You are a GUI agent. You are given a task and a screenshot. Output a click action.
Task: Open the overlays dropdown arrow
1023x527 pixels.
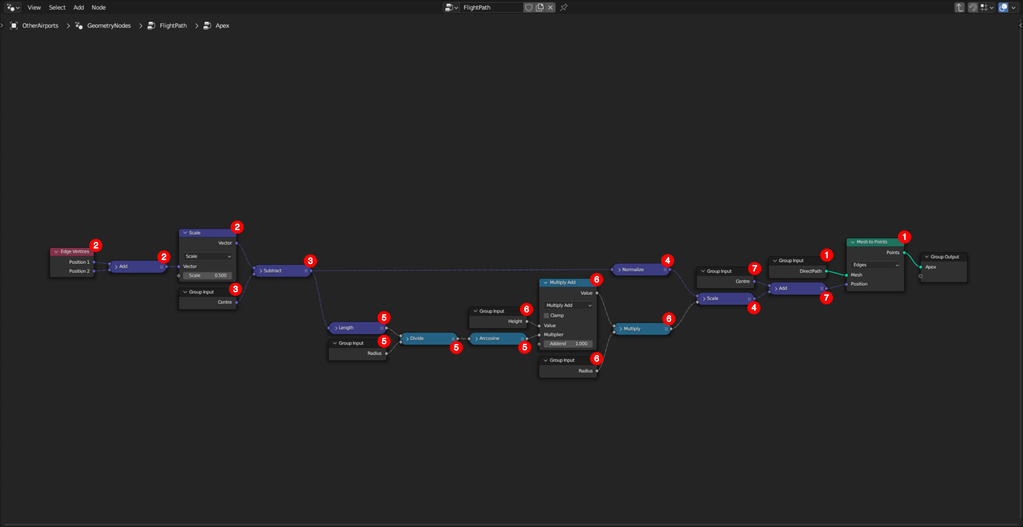[x=1013, y=7]
